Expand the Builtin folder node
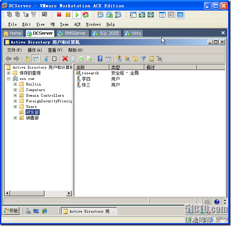This screenshot has height=226, width=231. (15, 84)
